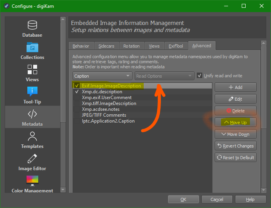Select Exif.Image.ImageDescription row text
271x208 pixels.
click(x=111, y=86)
